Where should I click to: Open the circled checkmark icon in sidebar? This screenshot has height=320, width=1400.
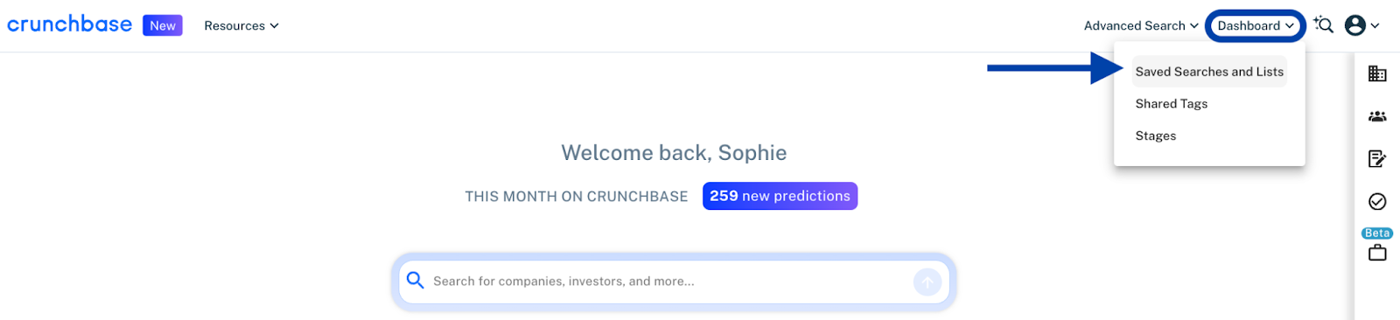tap(1377, 202)
